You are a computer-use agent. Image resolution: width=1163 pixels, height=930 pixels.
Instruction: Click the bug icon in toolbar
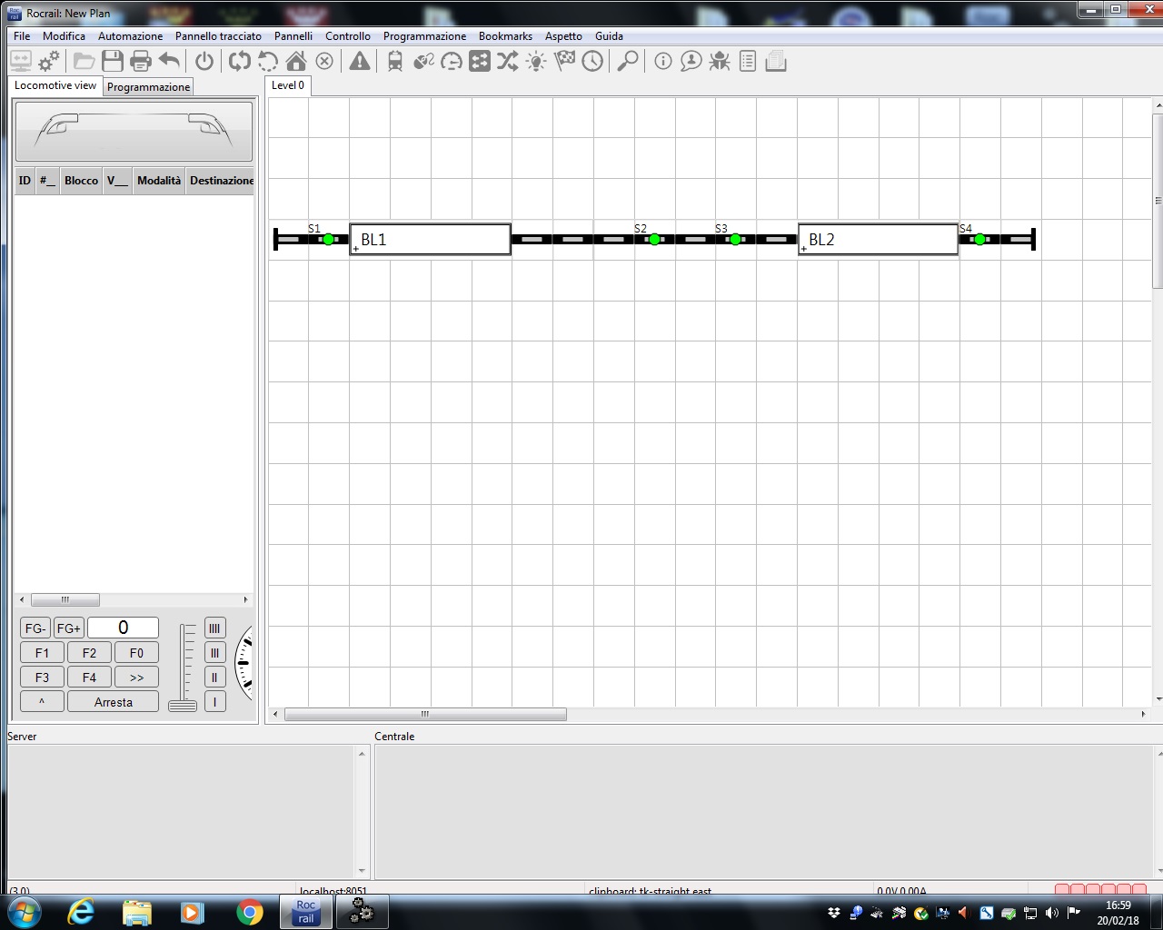point(720,61)
